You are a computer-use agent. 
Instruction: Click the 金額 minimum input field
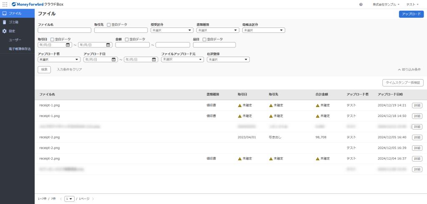(x=133, y=45)
